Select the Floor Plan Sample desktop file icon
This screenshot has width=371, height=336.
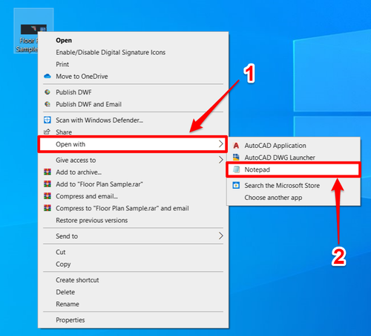[33, 30]
